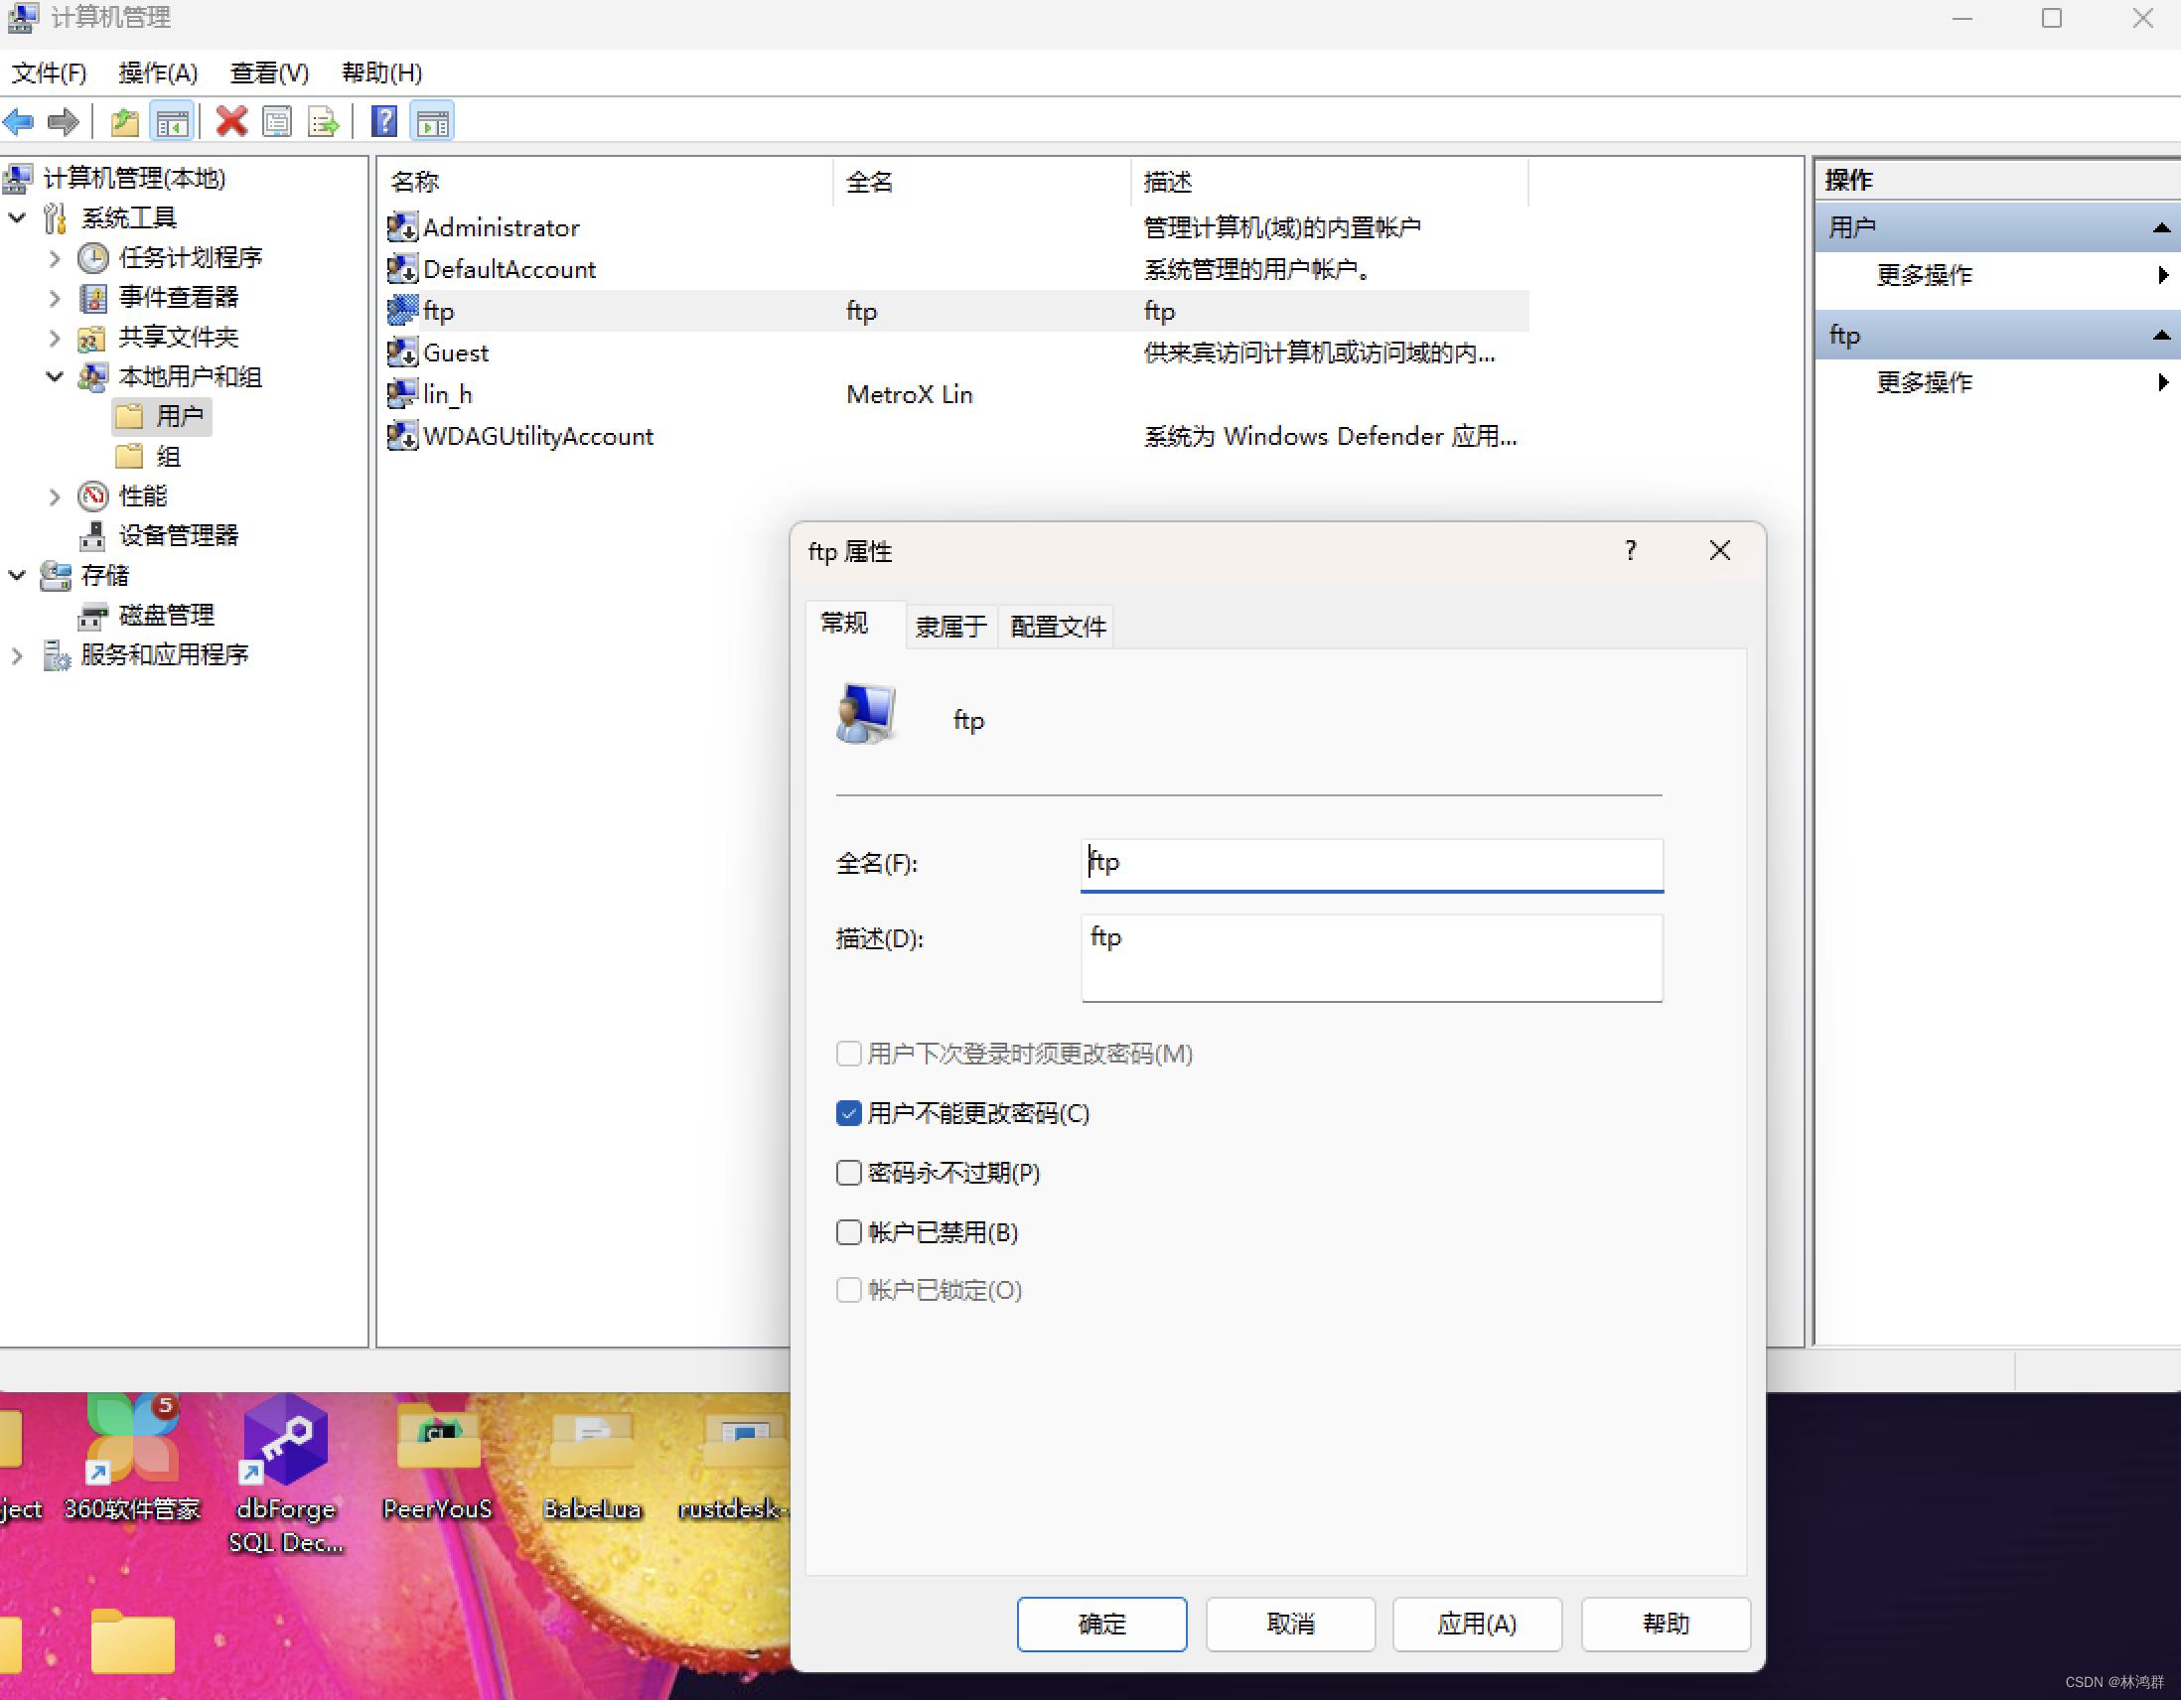Viewport: 2181px width, 1700px height.
Task: Collapse the Local Users and Groups node
Action: click(55, 377)
